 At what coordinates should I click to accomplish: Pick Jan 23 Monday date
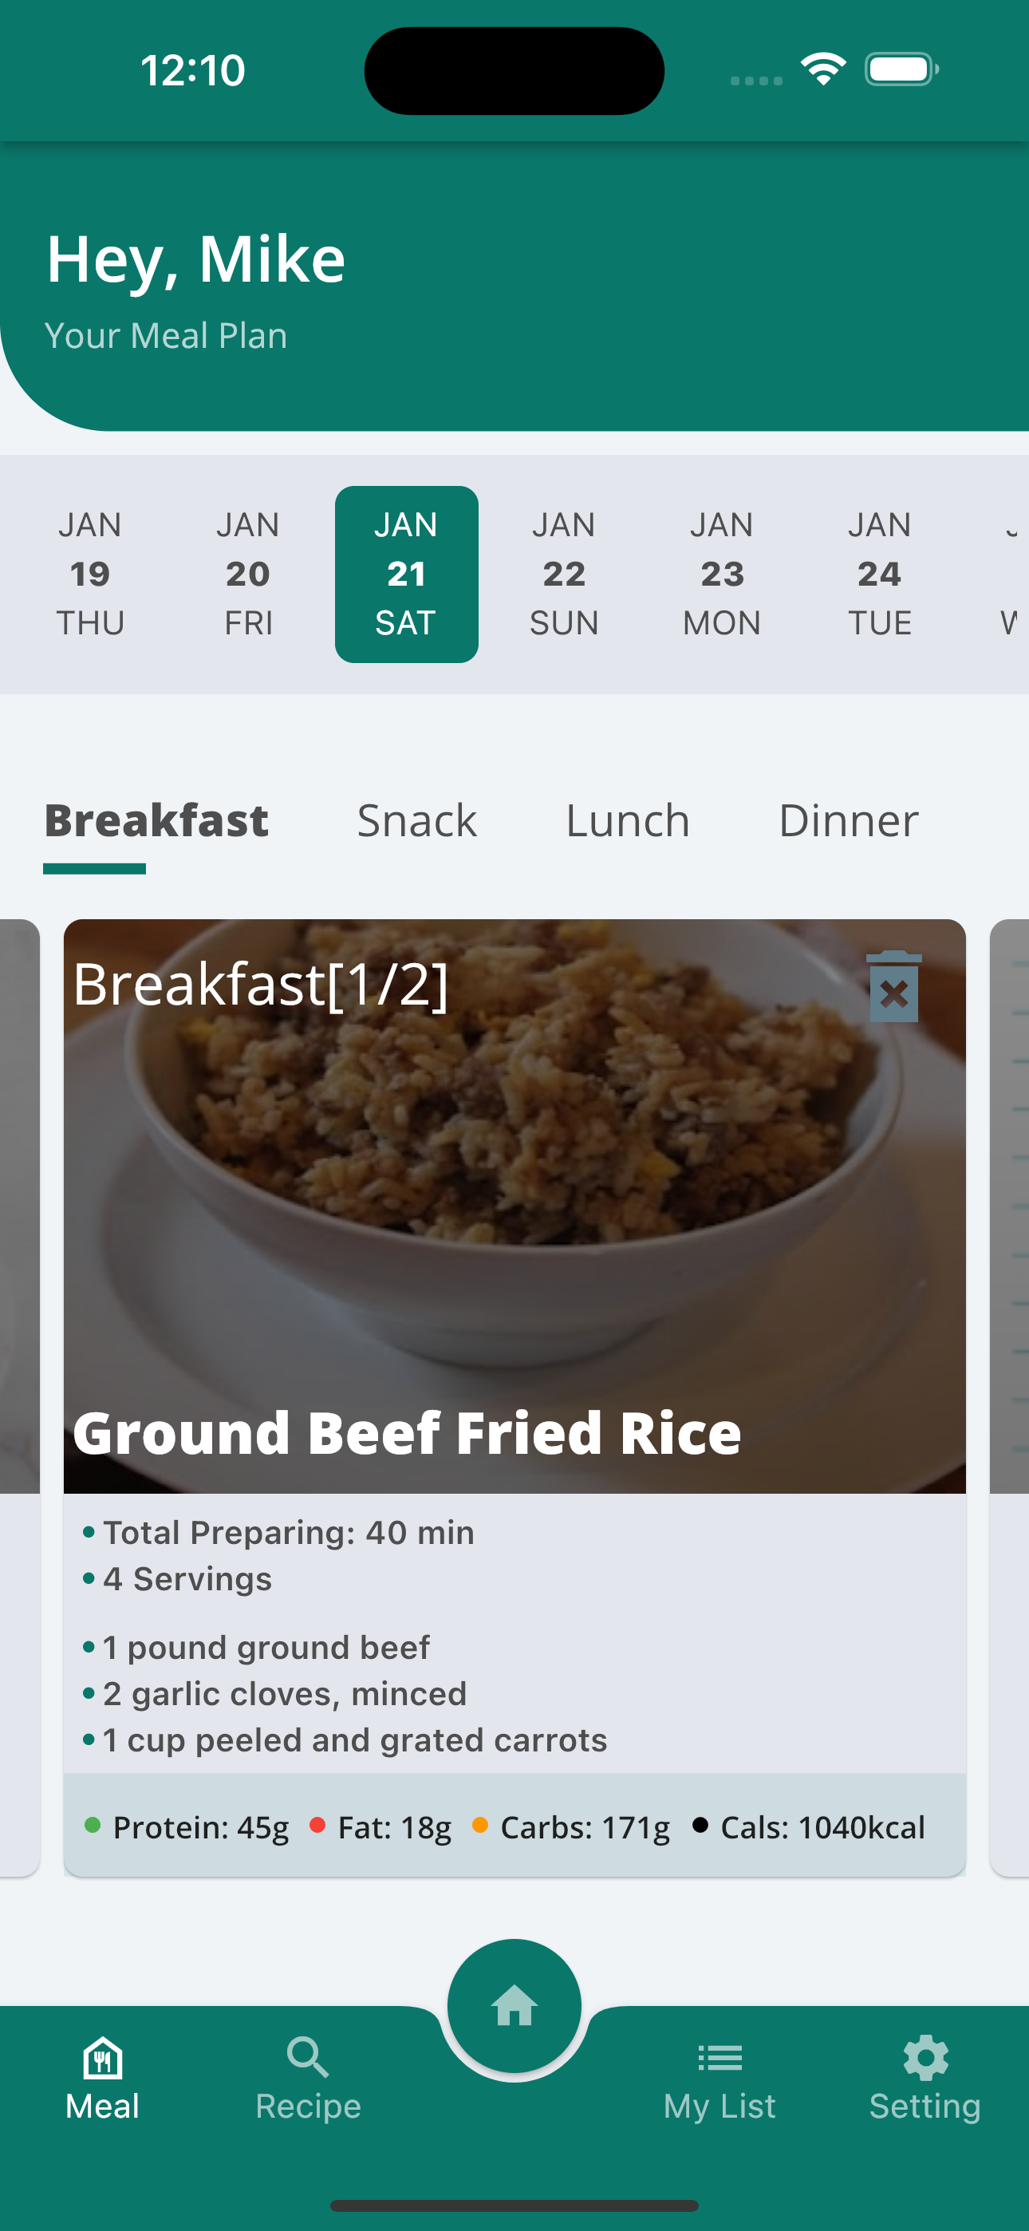(722, 574)
